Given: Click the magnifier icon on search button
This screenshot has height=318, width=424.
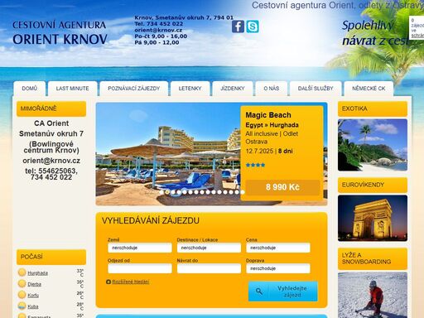Looking at the screenshot, I should coord(258,291).
